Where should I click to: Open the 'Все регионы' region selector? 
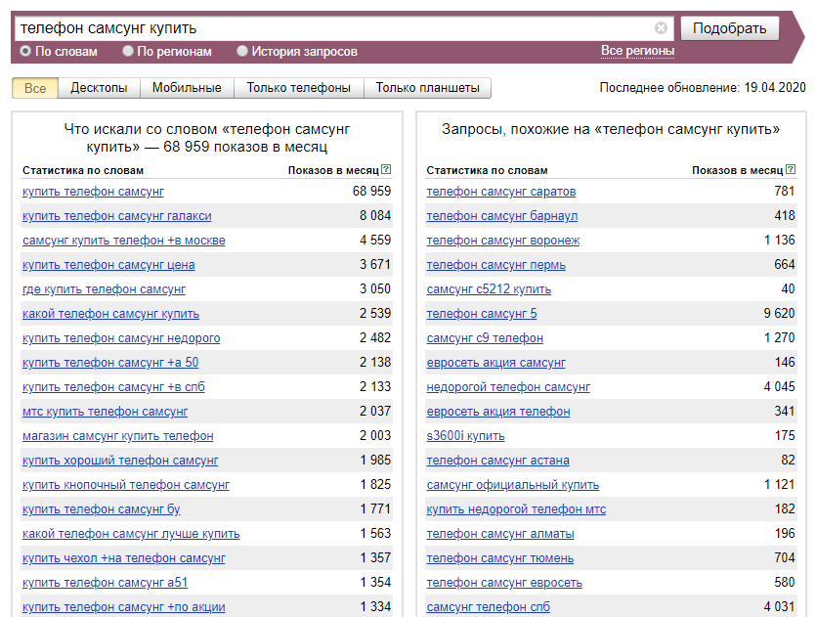click(x=637, y=51)
